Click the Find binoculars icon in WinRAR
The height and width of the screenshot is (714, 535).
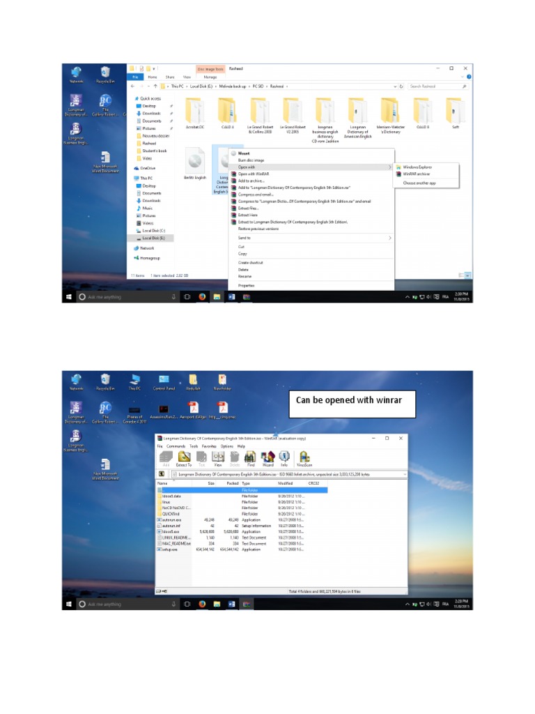pos(251,459)
